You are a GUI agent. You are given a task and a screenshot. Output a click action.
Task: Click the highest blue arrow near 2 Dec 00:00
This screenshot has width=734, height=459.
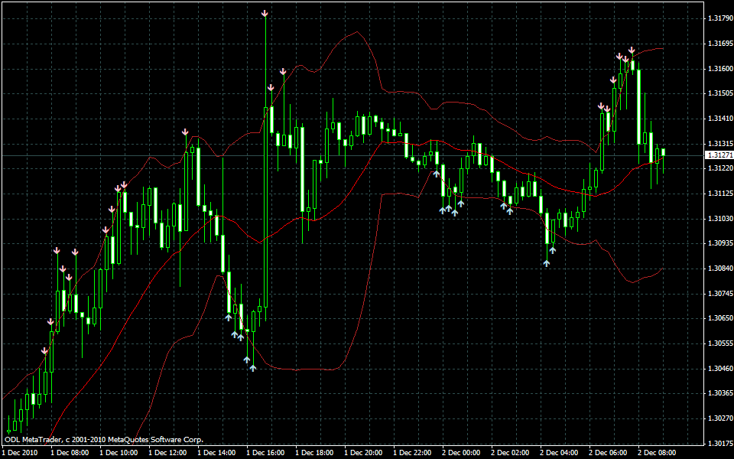pos(436,174)
